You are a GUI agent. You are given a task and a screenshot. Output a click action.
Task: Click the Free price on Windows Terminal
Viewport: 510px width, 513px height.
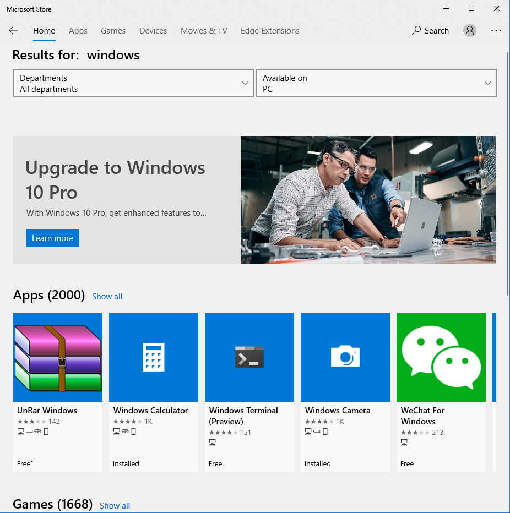pos(215,463)
